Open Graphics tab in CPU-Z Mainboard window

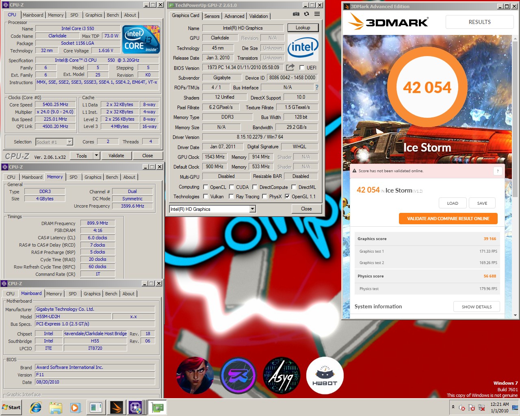[x=92, y=294]
